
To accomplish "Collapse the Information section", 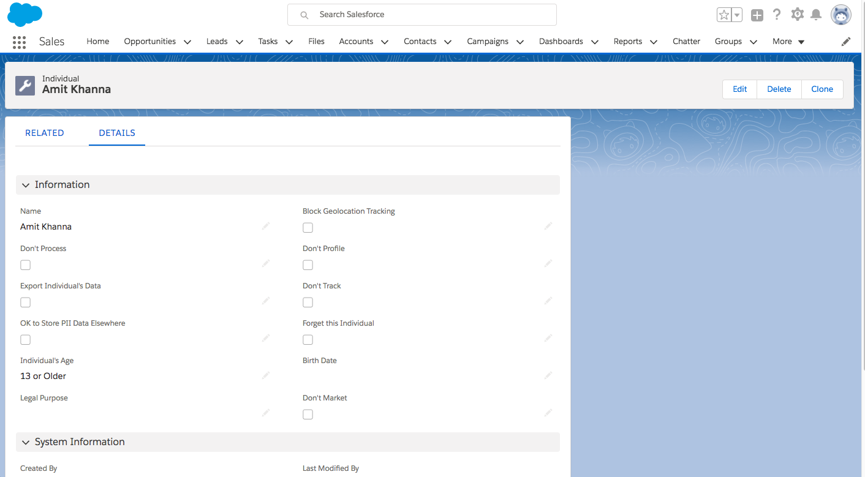I will (x=26, y=185).
